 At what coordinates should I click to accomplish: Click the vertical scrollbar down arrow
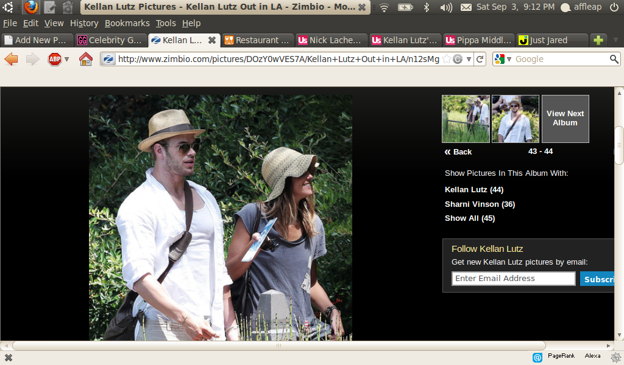coord(619,336)
